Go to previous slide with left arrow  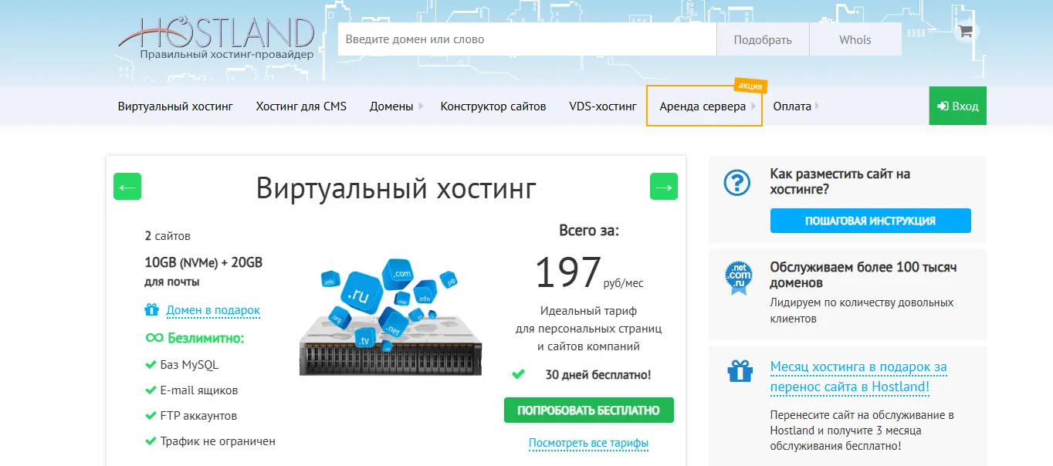click(127, 187)
